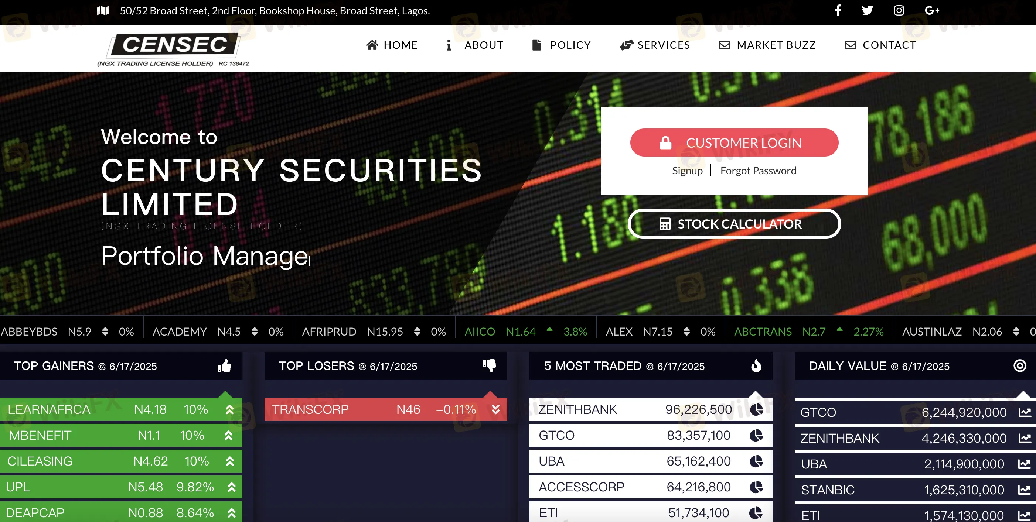The width and height of the screenshot is (1036, 522).
Task: Click the thumbs-down icon in Top Losers
Action: tap(490, 365)
